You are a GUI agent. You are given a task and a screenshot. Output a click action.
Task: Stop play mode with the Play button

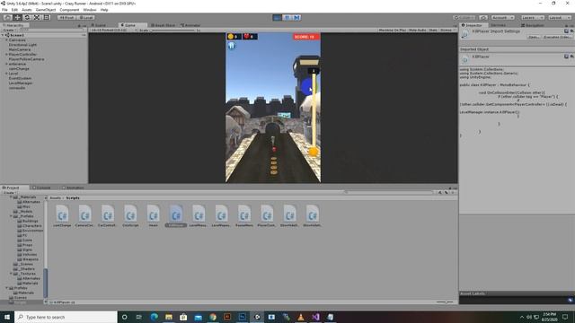[x=278, y=17]
